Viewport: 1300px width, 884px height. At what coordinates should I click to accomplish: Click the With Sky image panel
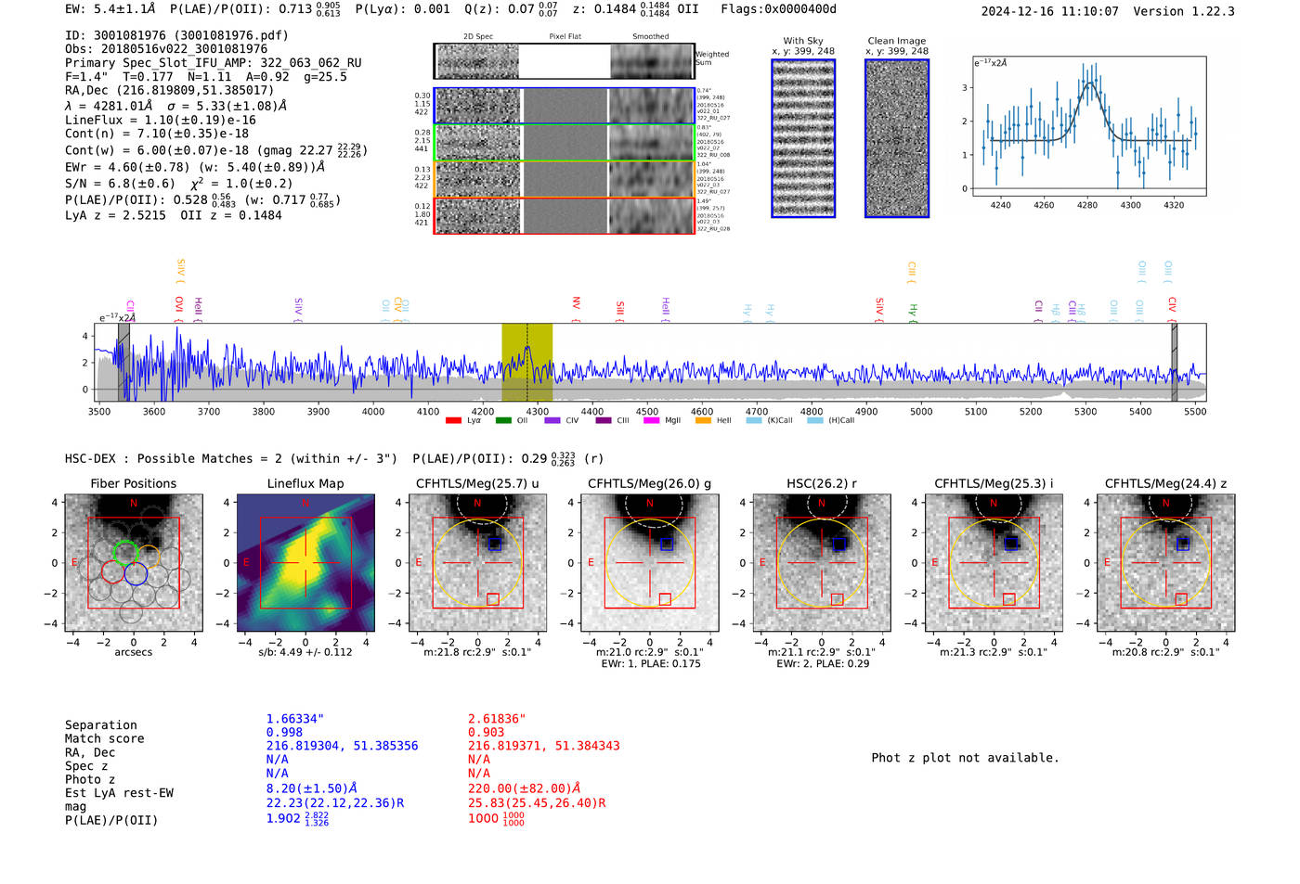point(803,138)
